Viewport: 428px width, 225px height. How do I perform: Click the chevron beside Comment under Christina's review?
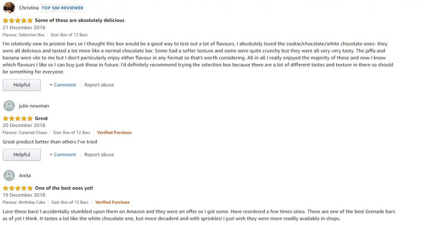click(51, 85)
